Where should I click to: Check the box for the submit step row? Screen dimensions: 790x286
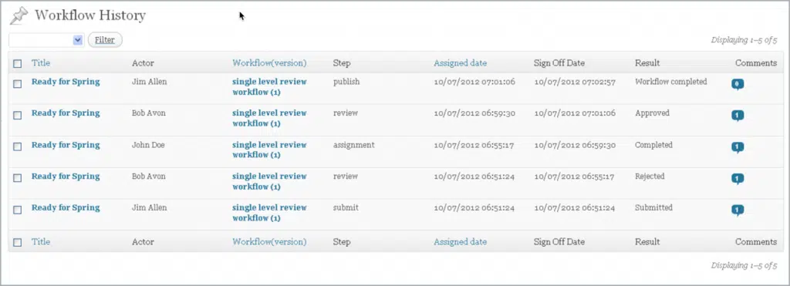tap(18, 210)
